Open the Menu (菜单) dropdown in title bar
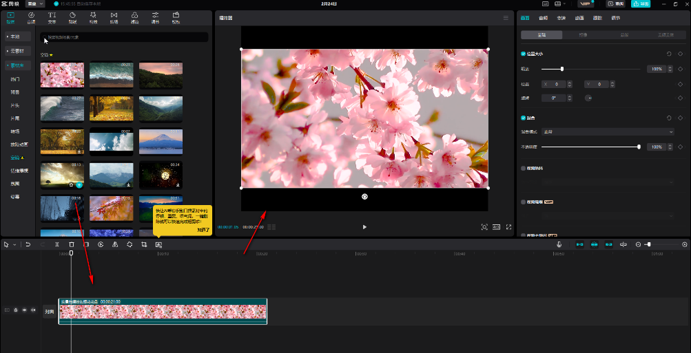 point(34,3)
